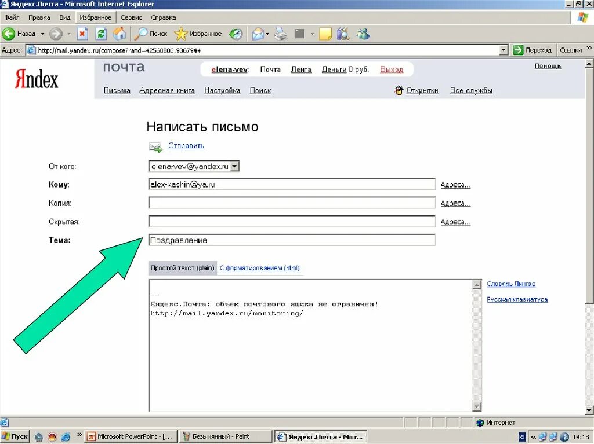Viewport: 594px width, 444px height.
Task: Click the Деньги link
Action: point(334,69)
